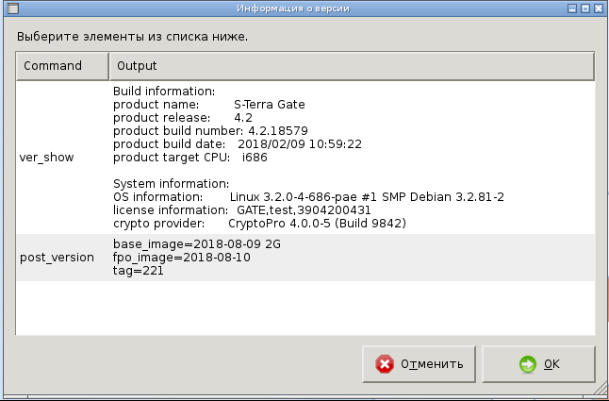Viewport: 609px width, 401px height.
Task: Sort by the Command column header
Action: click(x=61, y=66)
